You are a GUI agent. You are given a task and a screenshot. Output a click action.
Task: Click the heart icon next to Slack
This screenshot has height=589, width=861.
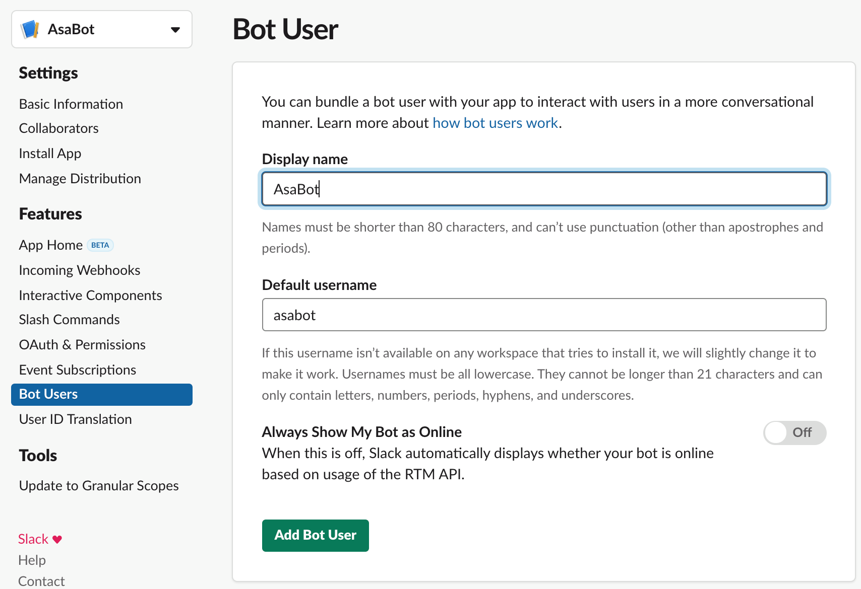(x=57, y=539)
